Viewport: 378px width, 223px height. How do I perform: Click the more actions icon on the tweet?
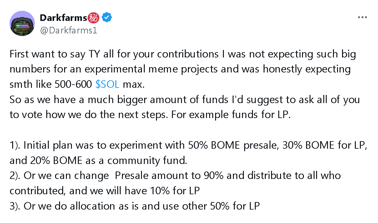point(362,17)
